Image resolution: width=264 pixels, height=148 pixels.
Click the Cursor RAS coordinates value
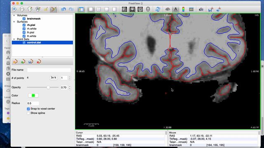(108, 136)
